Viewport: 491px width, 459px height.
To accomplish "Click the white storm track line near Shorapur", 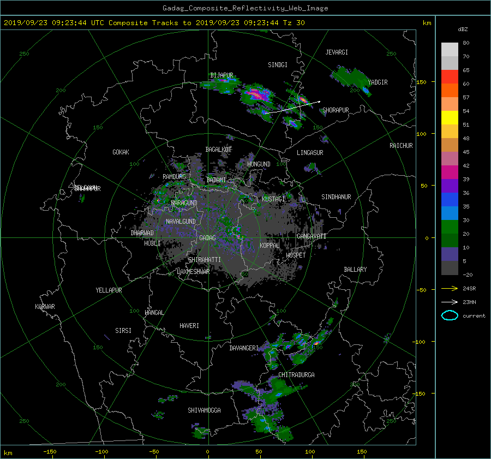I will [293, 107].
